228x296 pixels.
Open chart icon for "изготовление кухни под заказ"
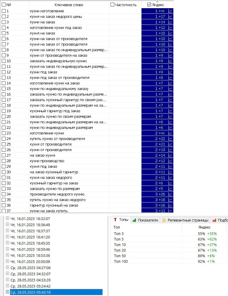(170, 28)
